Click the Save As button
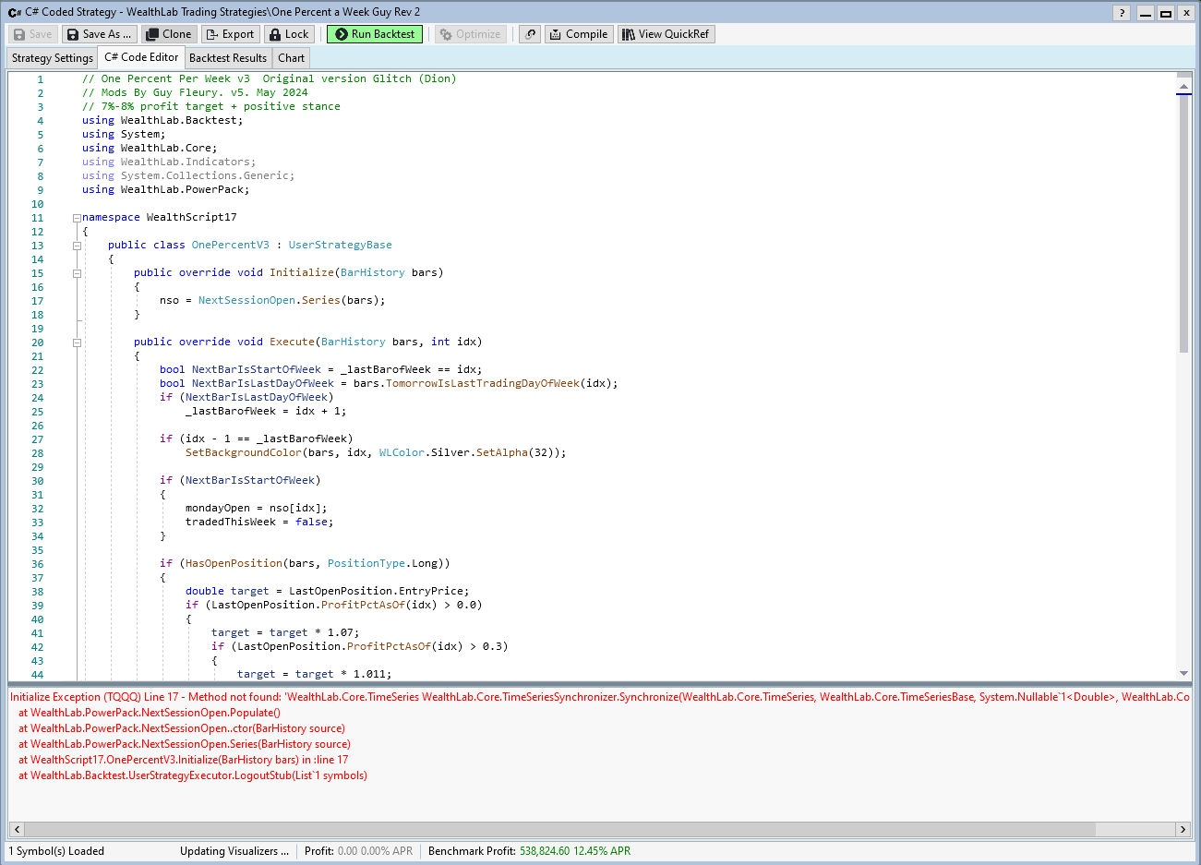This screenshot has height=865, width=1201. pyautogui.click(x=99, y=34)
